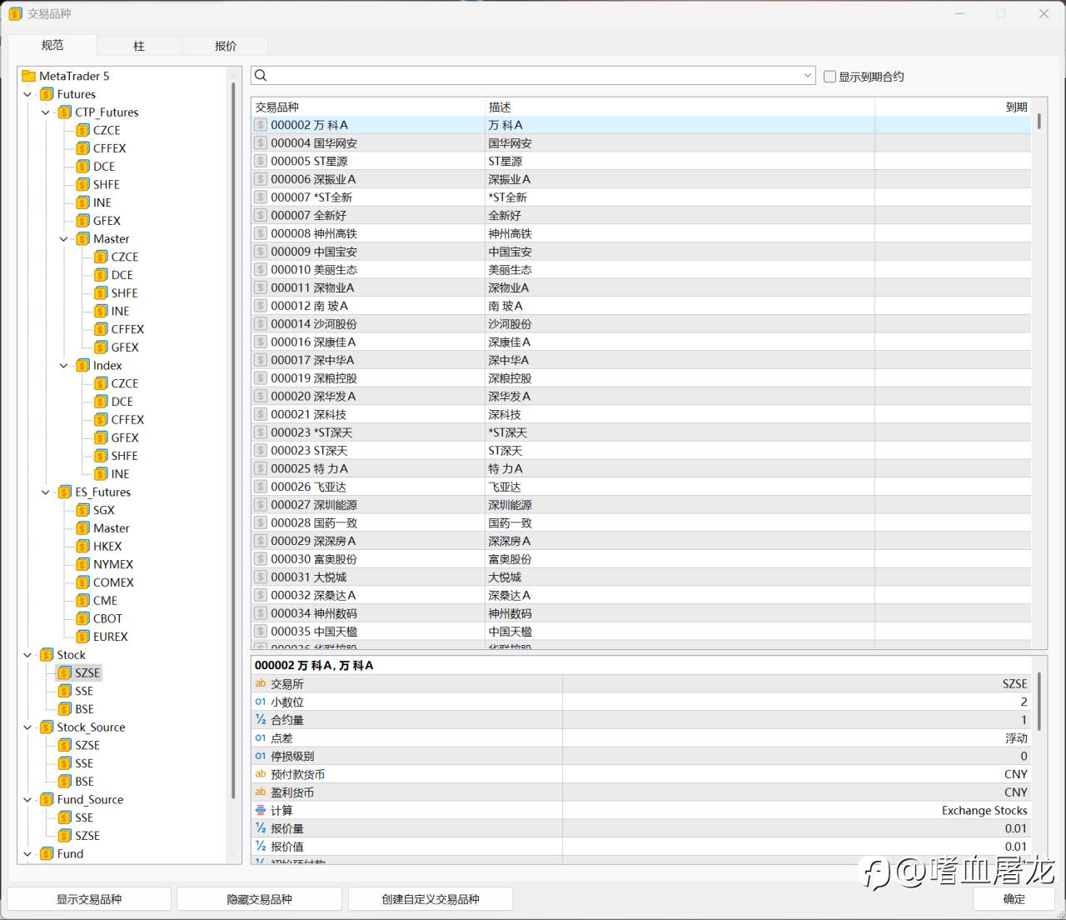The image size is (1066, 920).
Task: Switch to the 柱 tab
Action: click(139, 46)
